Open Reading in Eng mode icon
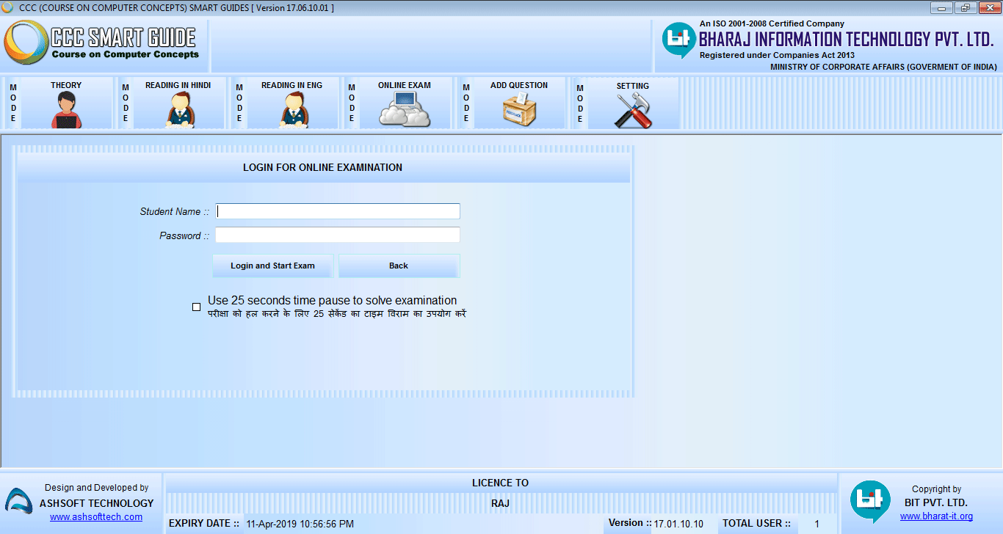Screen dimensions: 1003x534 point(293,111)
